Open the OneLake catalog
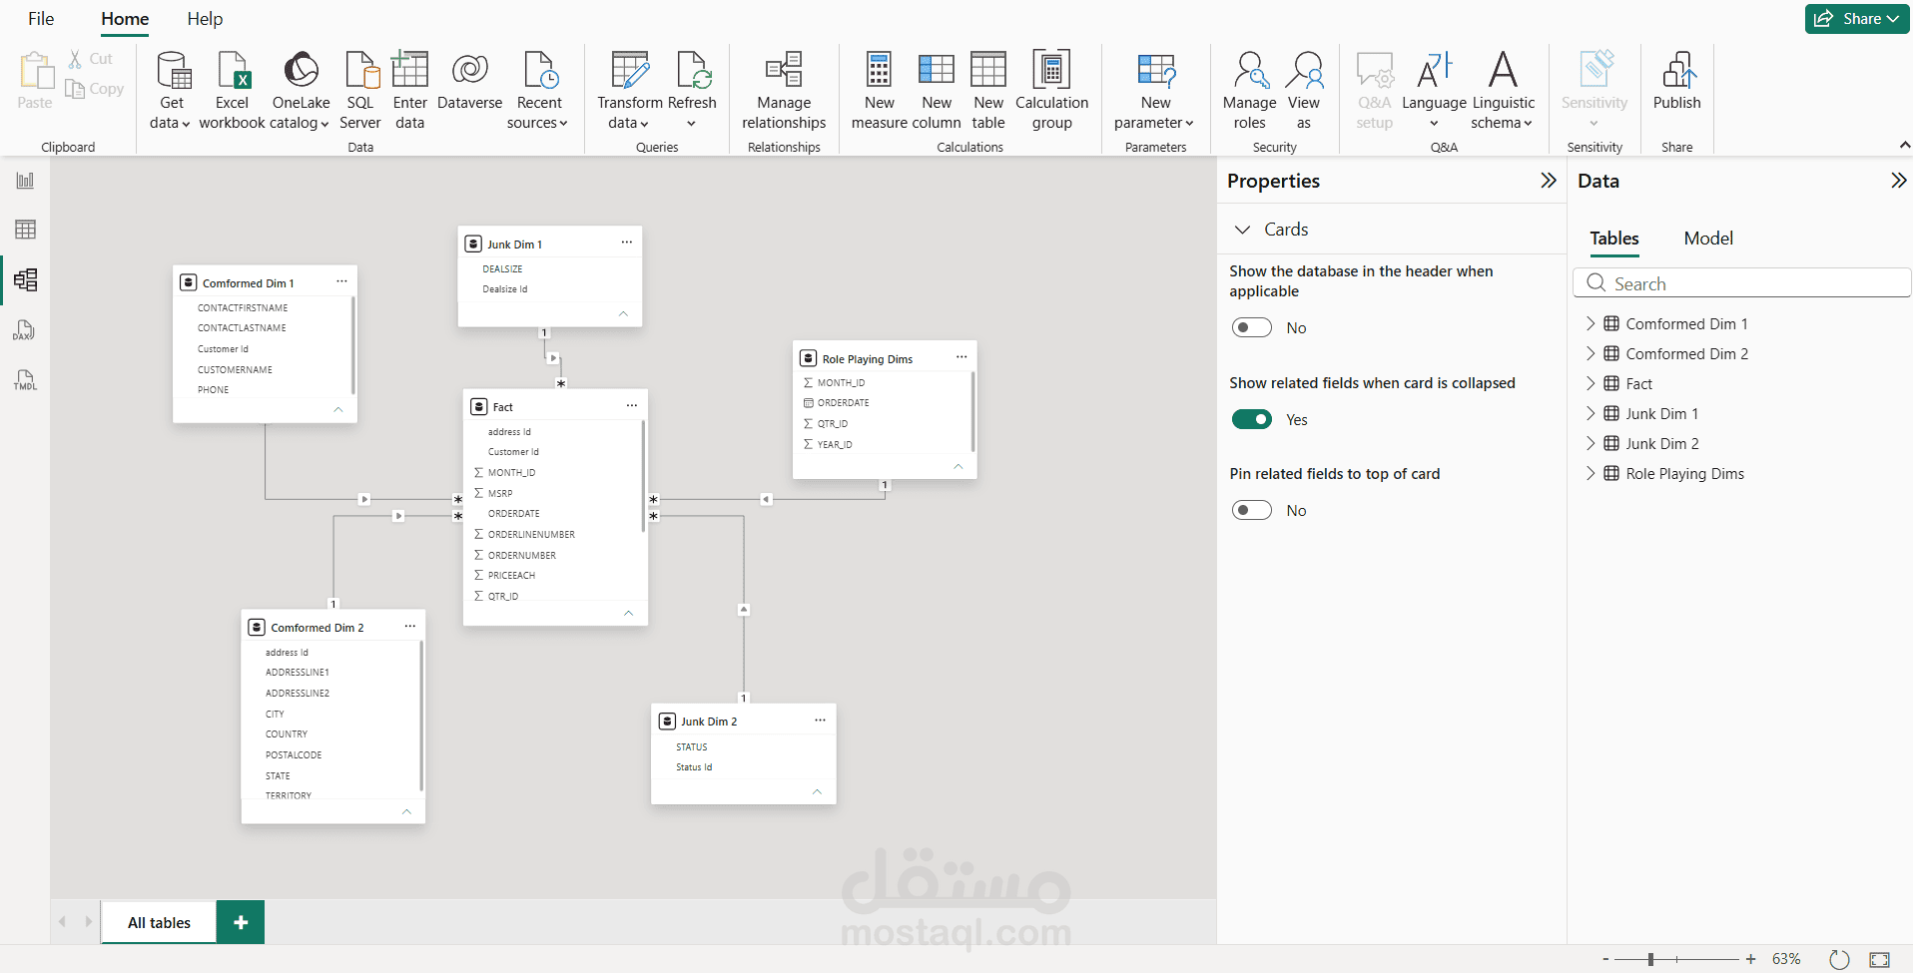Viewport: 1913px width, 973px height. (301, 91)
